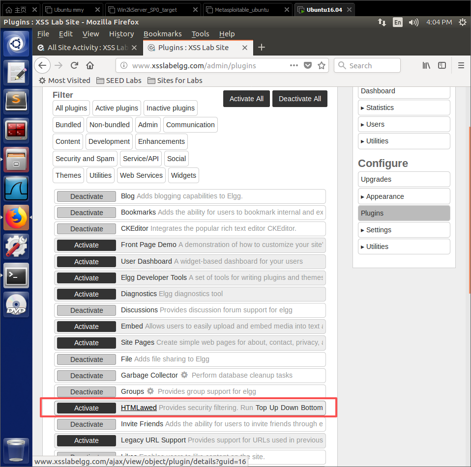
Task: Click Firefox icon in the dock
Action: coord(16,218)
